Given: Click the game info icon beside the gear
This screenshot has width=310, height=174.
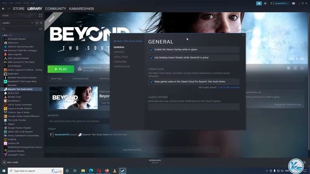Looking at the screenshot, I should [295, 68].
